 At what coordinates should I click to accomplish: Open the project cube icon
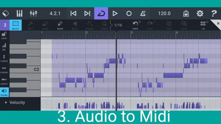pyautogui.click(x=6, y=13)
